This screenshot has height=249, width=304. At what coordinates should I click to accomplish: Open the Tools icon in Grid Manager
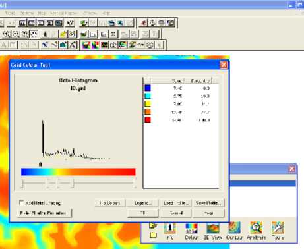click(x=278, y=231)
